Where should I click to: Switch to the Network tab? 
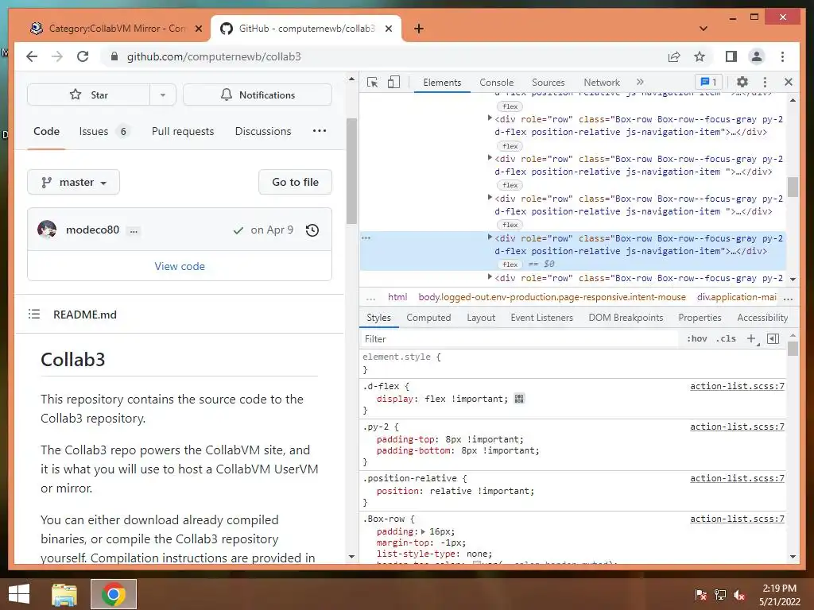point(602,83)
